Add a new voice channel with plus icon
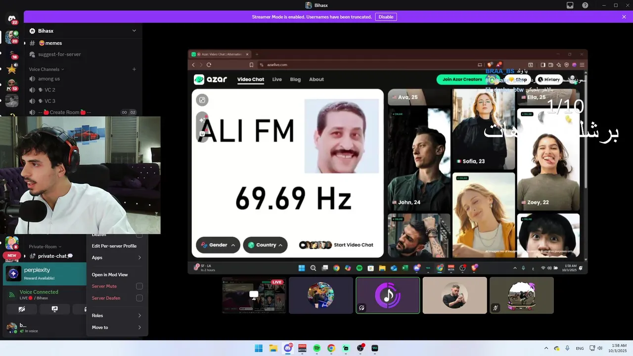 [134, 69]
